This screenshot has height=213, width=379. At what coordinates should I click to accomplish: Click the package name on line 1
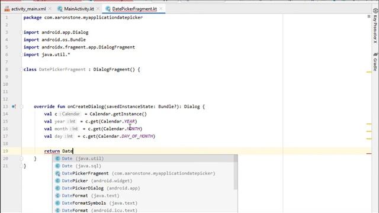(x=94, y=17)
